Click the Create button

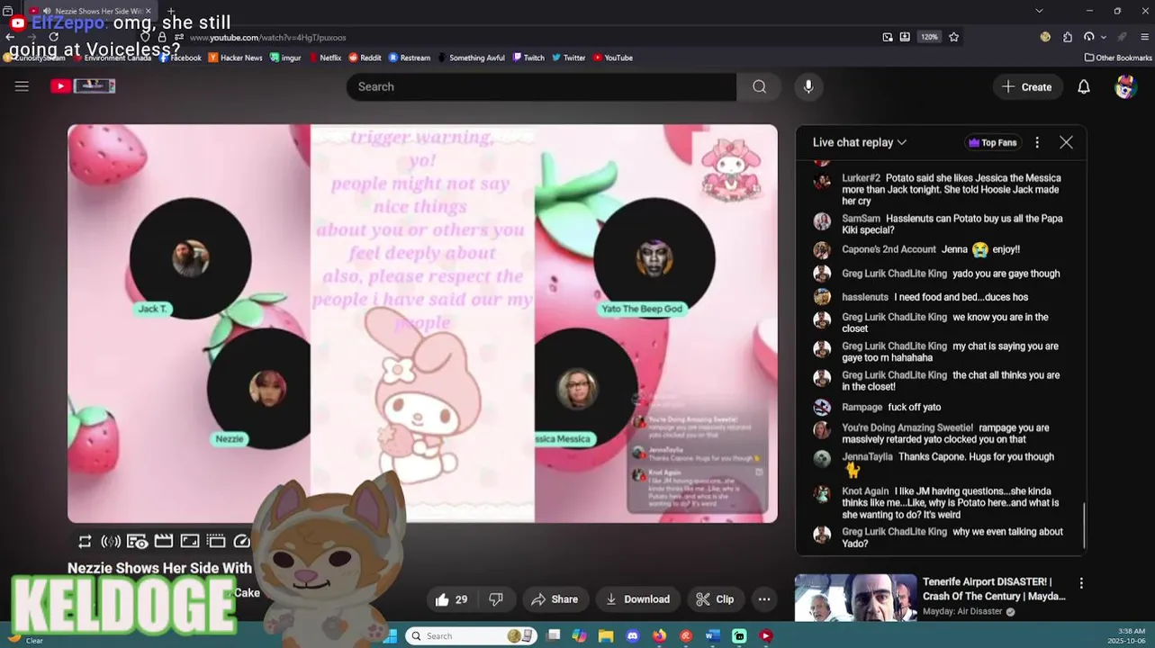[x=1027, y=86]
